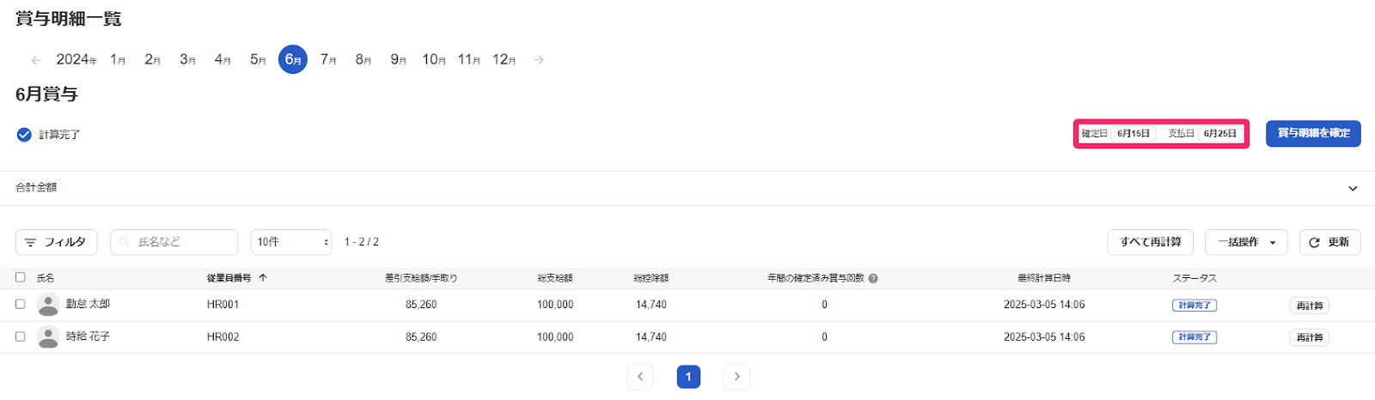Open avatar of 勤怠 太郎
The image size is (1375, 400).
point(48,305)
